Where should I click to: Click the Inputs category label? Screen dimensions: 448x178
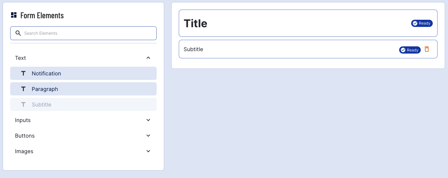pos(23,120)
